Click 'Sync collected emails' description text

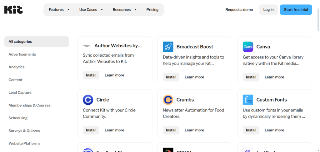tap(108, 58)
